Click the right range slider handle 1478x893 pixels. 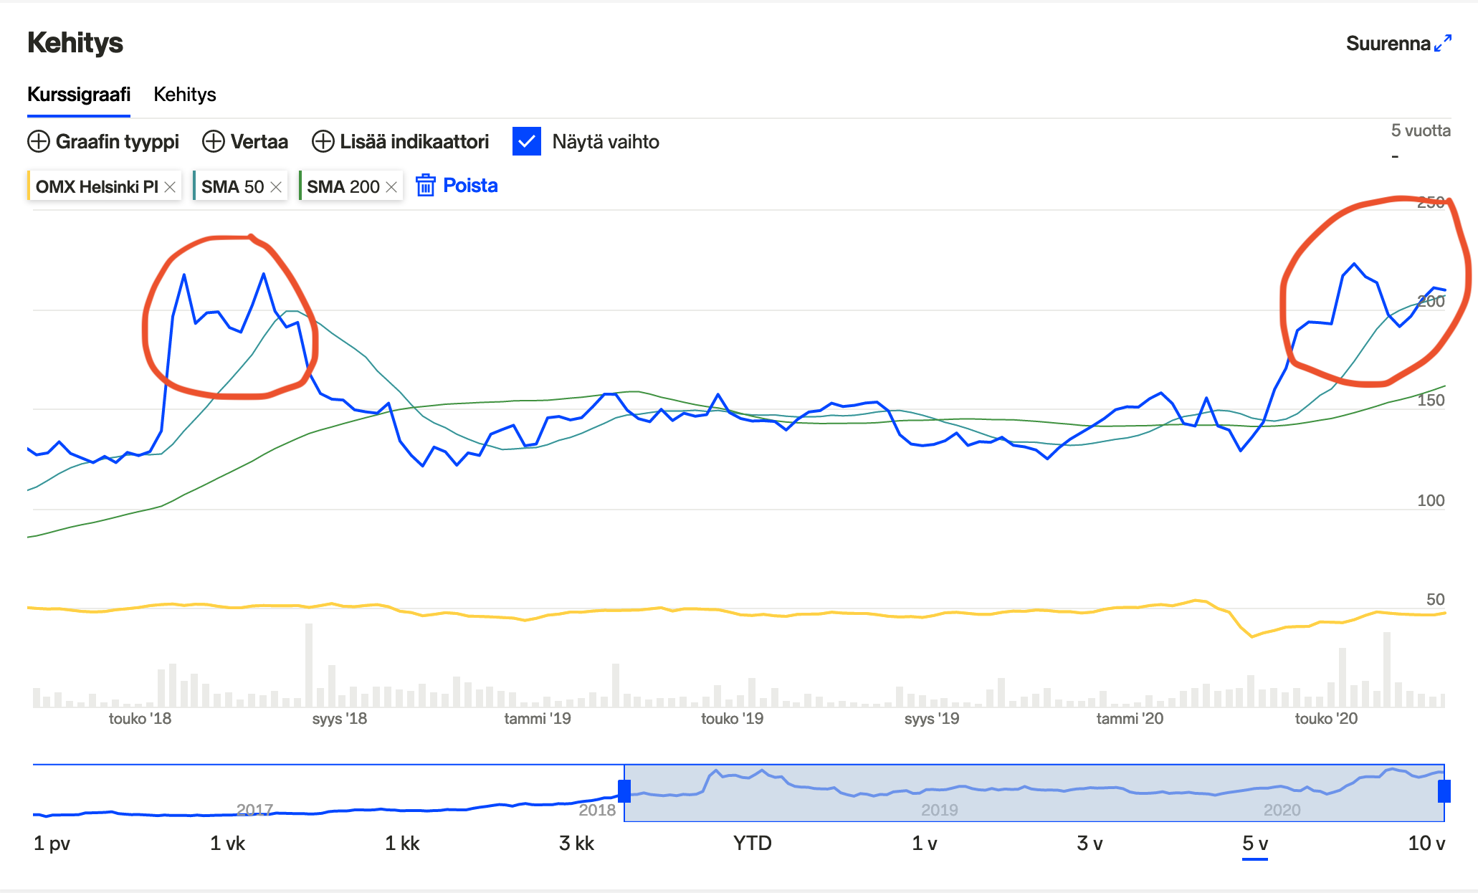tap(1444, 791)
